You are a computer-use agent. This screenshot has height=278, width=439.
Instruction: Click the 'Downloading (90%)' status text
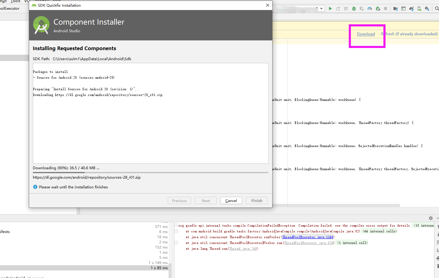(66, 168)
